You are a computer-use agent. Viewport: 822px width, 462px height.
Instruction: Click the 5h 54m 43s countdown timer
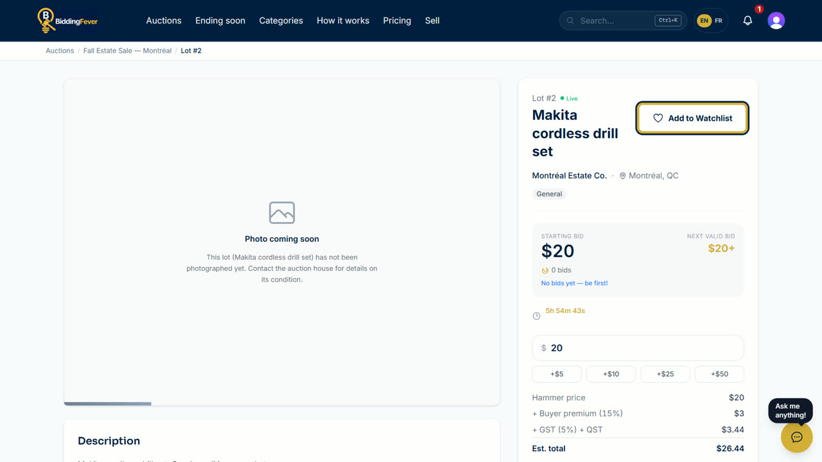pyautogui.click(x=565, y=311)
